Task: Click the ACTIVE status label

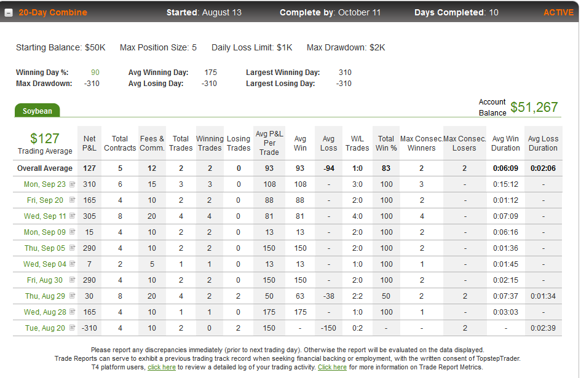Action: pos(558,12)
